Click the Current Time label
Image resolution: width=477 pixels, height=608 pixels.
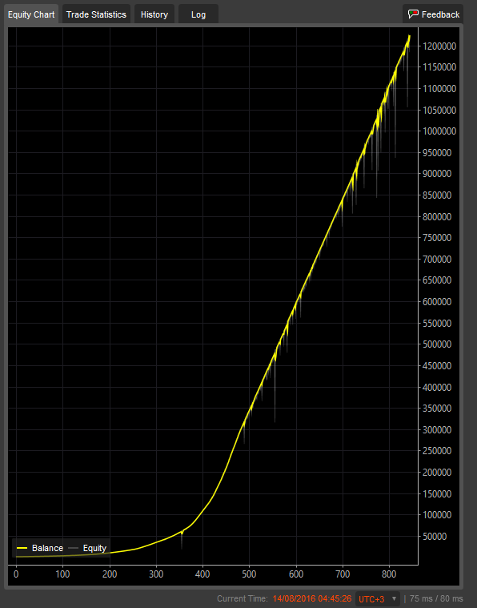(x=243, y=598)
